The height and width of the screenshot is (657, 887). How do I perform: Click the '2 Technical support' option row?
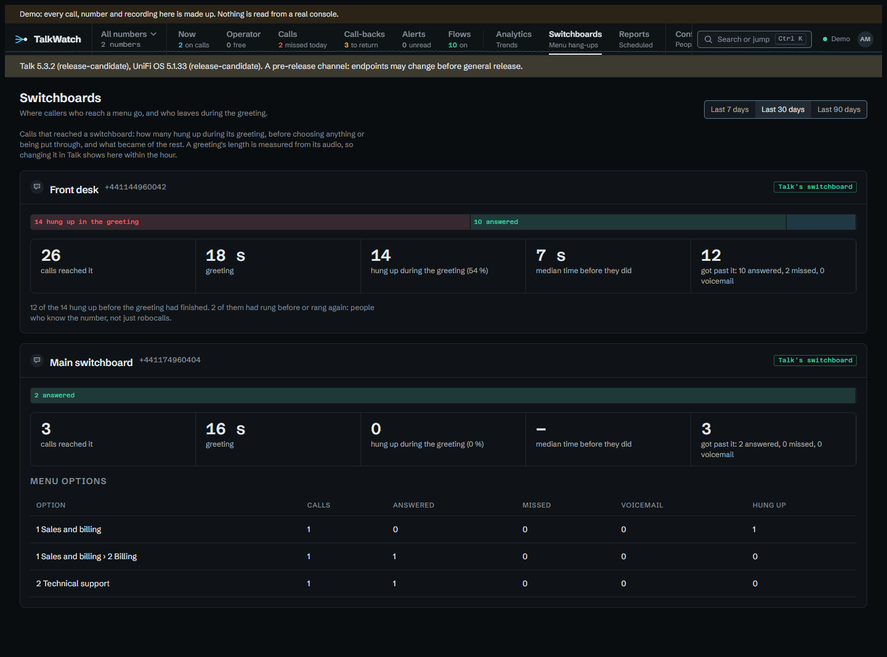click(x=443, y=584)
